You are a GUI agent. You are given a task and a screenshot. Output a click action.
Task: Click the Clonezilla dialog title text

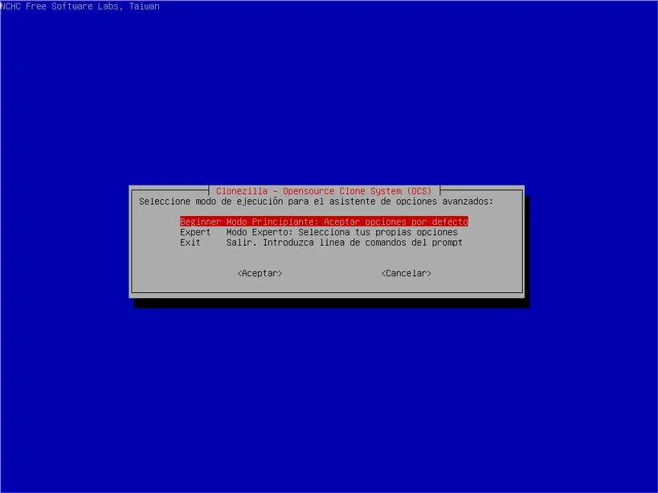click(x=324, y=191)
